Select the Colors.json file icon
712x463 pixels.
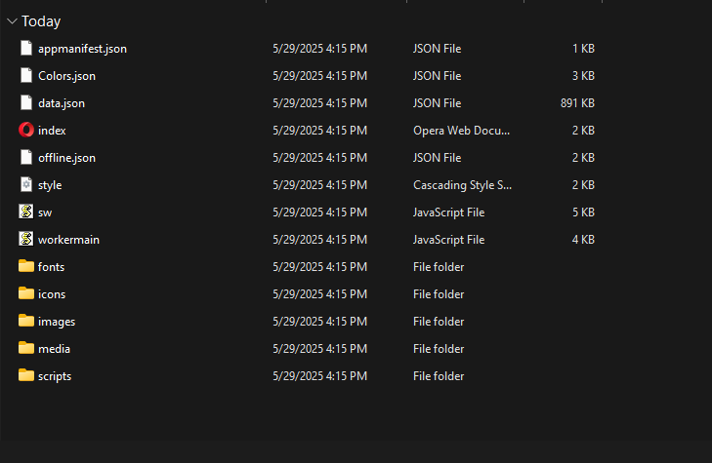point(26,75)
